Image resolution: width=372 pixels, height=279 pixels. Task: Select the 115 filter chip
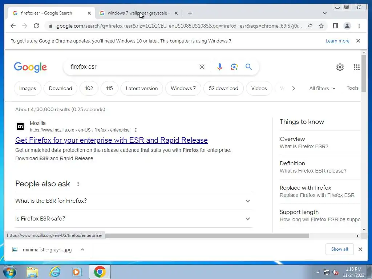click(x=109, y=88)
